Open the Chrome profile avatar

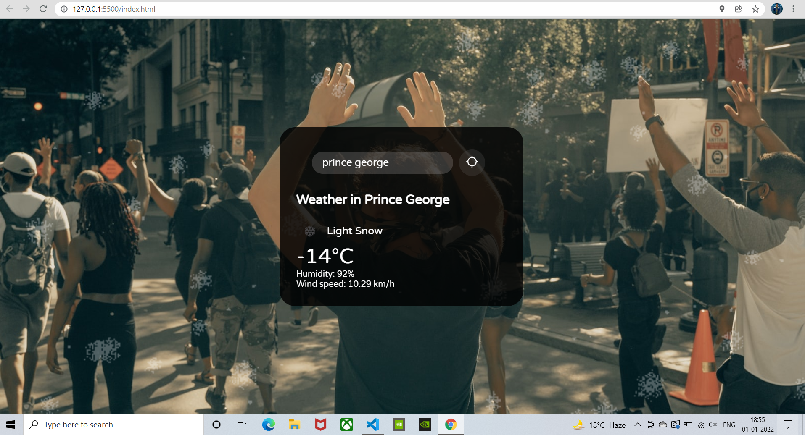click(777, 9)
